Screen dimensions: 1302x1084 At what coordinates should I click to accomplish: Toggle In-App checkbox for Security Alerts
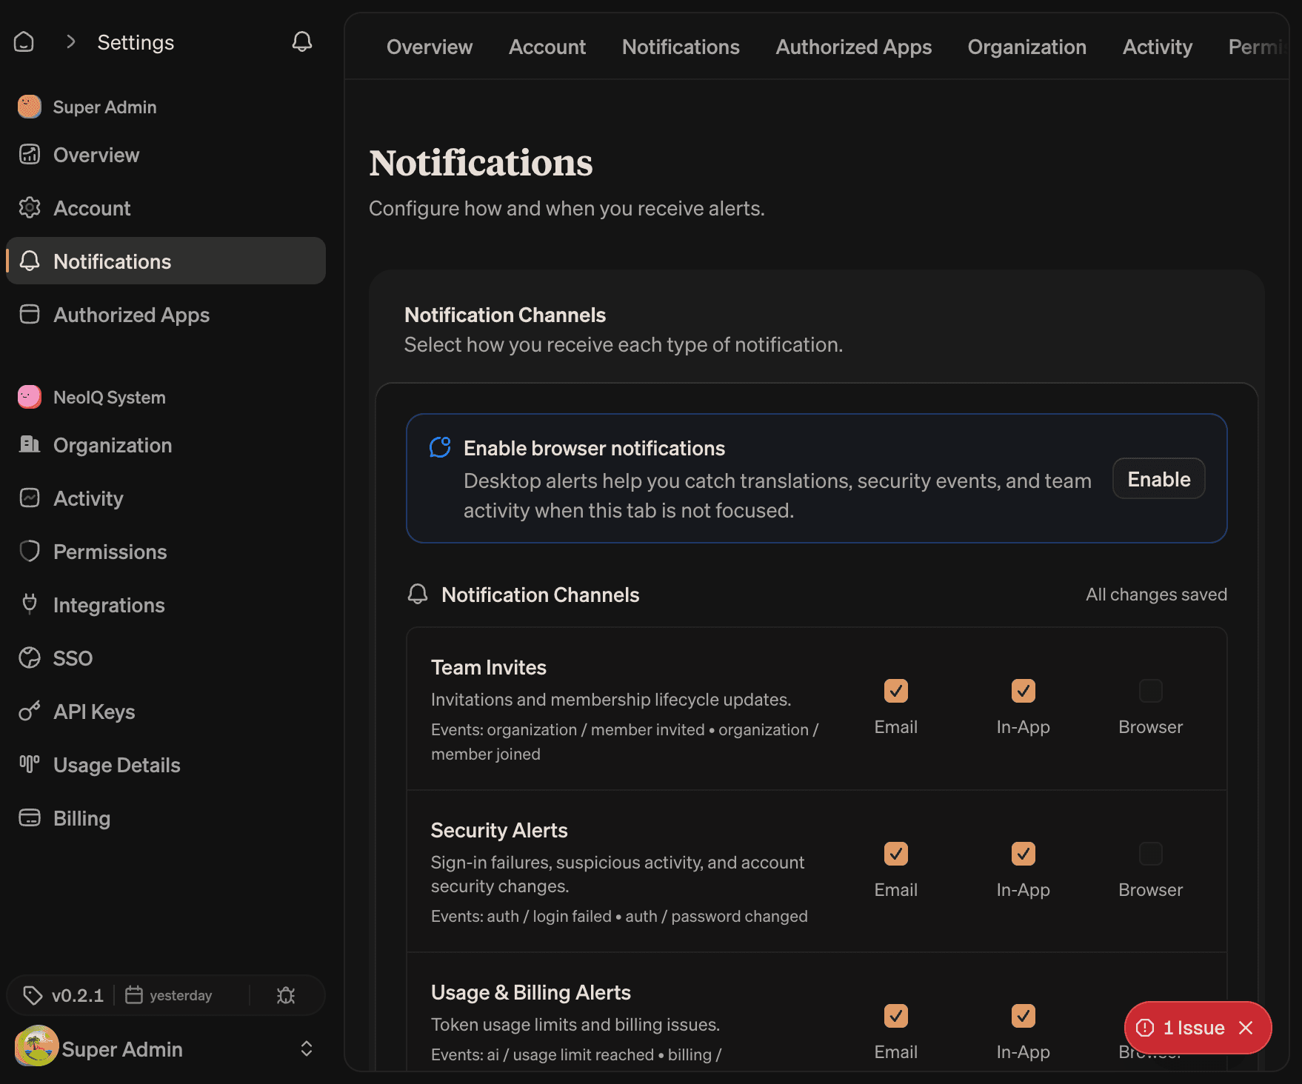1024,854
